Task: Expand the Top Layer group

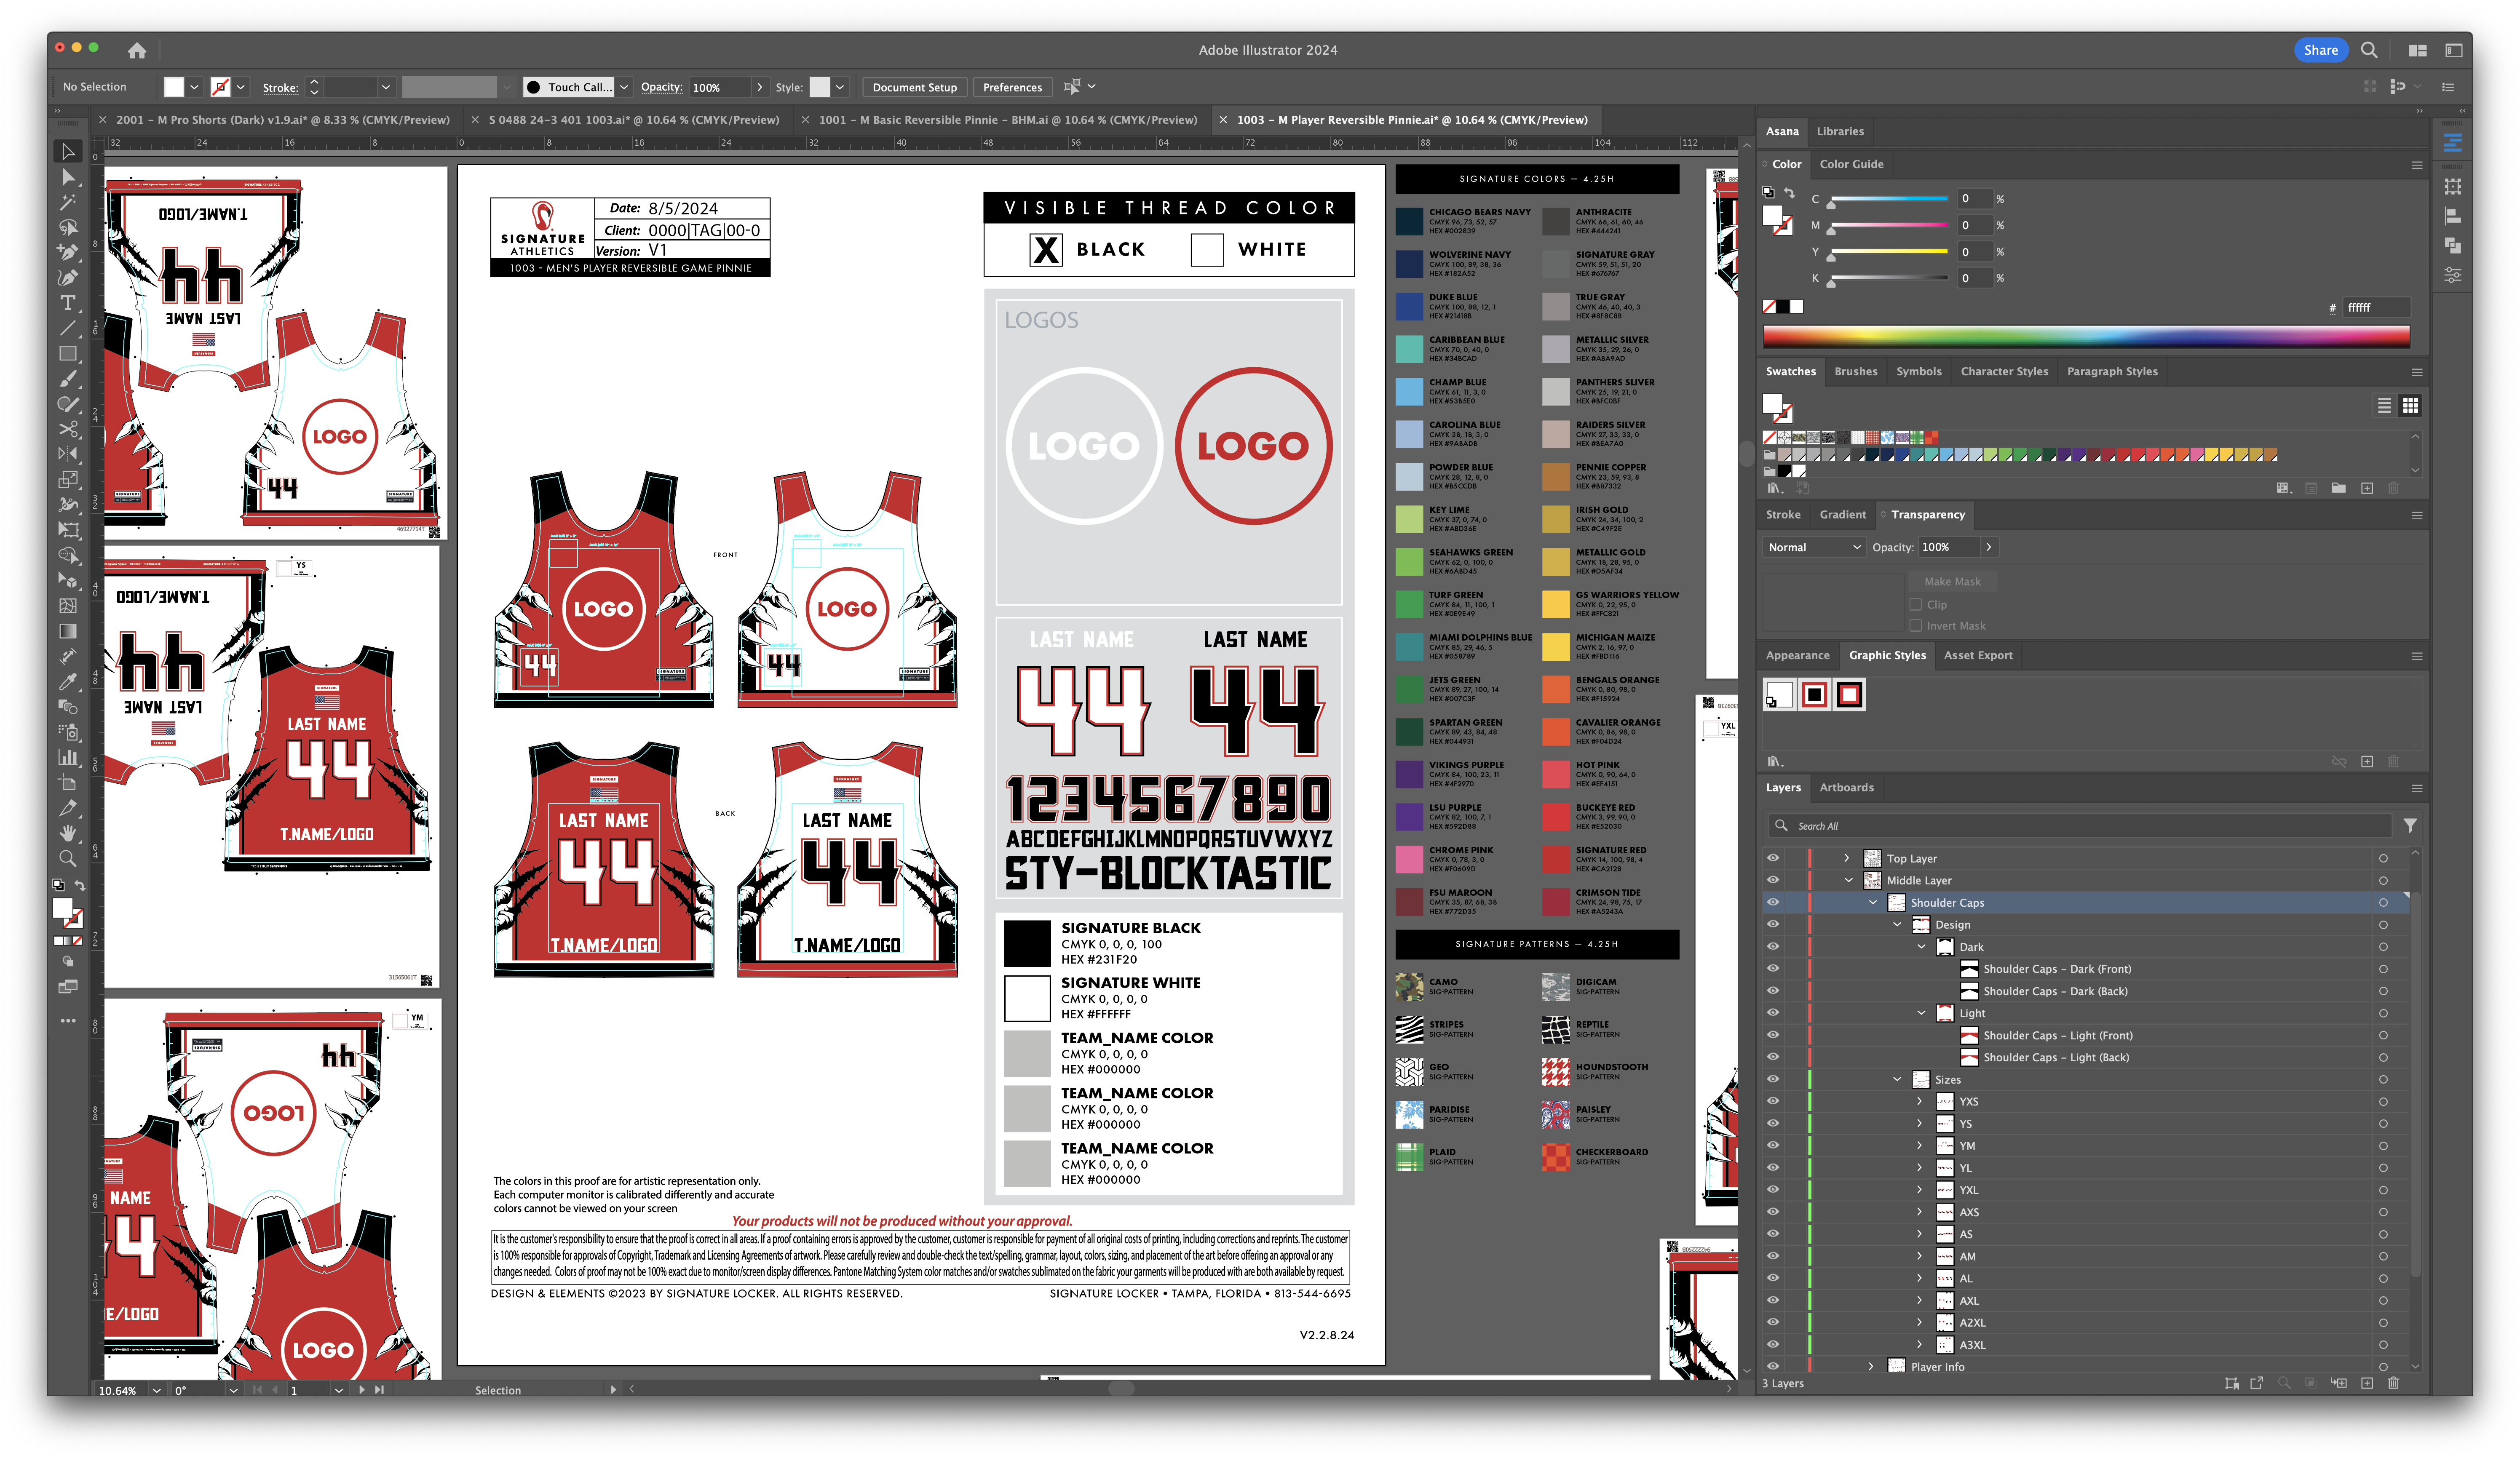Action: pyautogui.click(x=1847, y=858)
